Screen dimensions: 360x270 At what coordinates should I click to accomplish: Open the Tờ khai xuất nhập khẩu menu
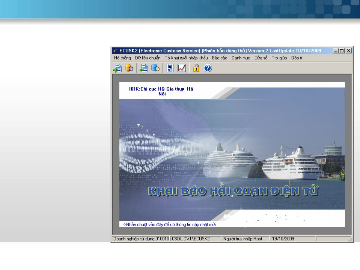click(186, 58)
